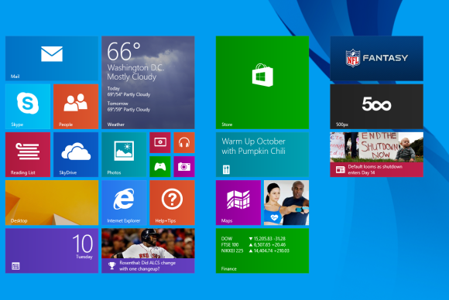The height and width of the screenshot is (300, 449).
Task: Open the Desktop tile
Action: tap(52, 203)
